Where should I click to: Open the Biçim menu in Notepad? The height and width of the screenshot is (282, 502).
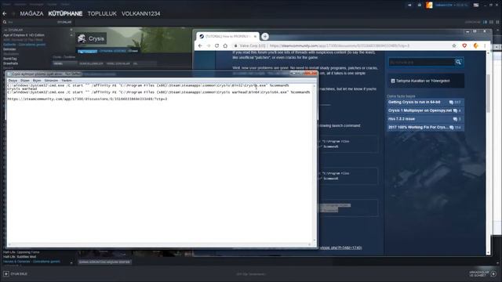[37, 81]
